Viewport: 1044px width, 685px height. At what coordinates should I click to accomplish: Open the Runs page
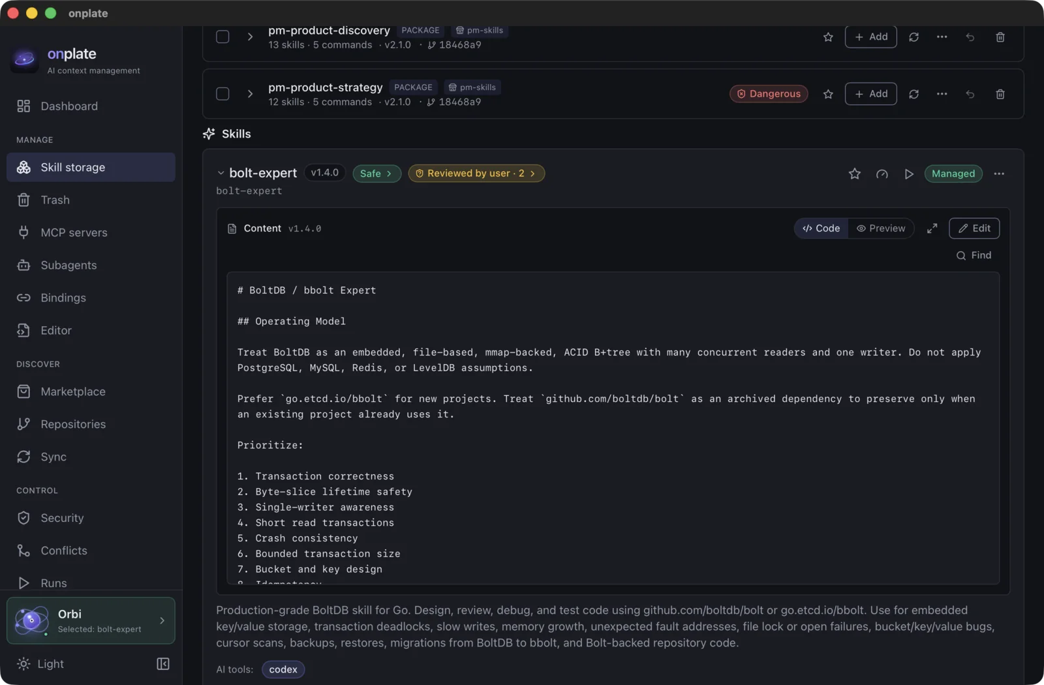(x=91, y=583)
